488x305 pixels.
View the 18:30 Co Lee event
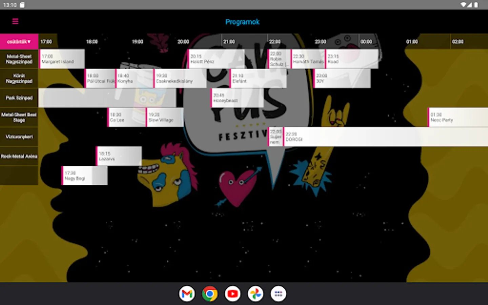[x=127, y=117]
